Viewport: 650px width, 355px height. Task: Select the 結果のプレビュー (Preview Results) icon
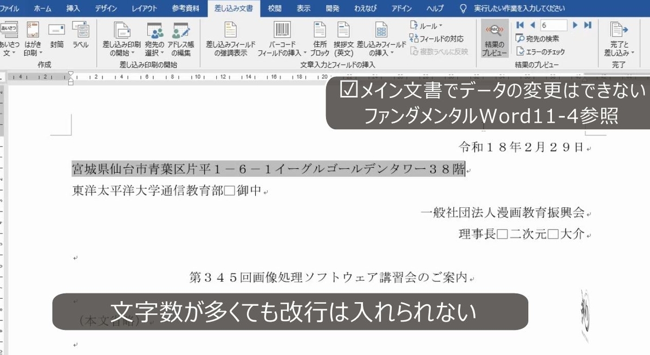pos(494,38)
